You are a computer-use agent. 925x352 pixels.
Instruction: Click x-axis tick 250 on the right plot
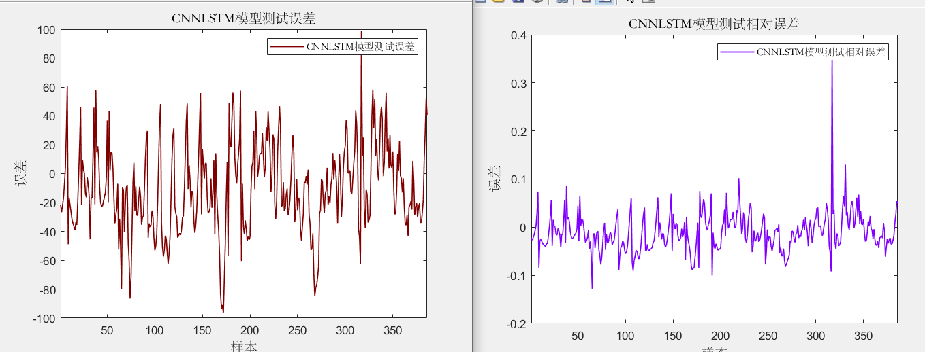click(x=768, y=336)
